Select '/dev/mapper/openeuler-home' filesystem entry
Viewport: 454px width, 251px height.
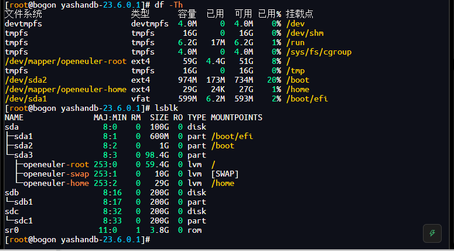click(66, 89)
